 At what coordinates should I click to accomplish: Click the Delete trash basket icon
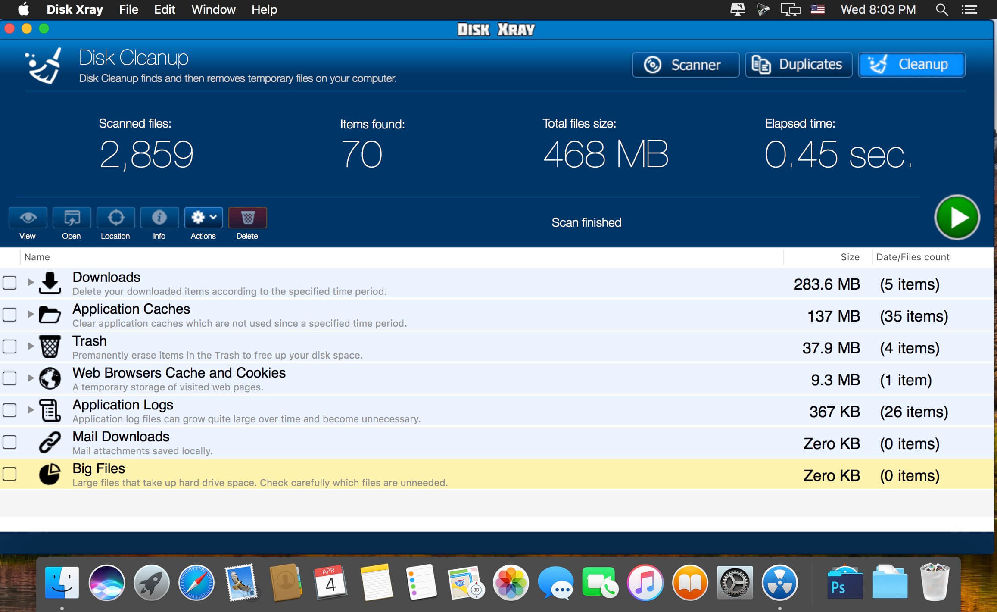tap(248, 218)
